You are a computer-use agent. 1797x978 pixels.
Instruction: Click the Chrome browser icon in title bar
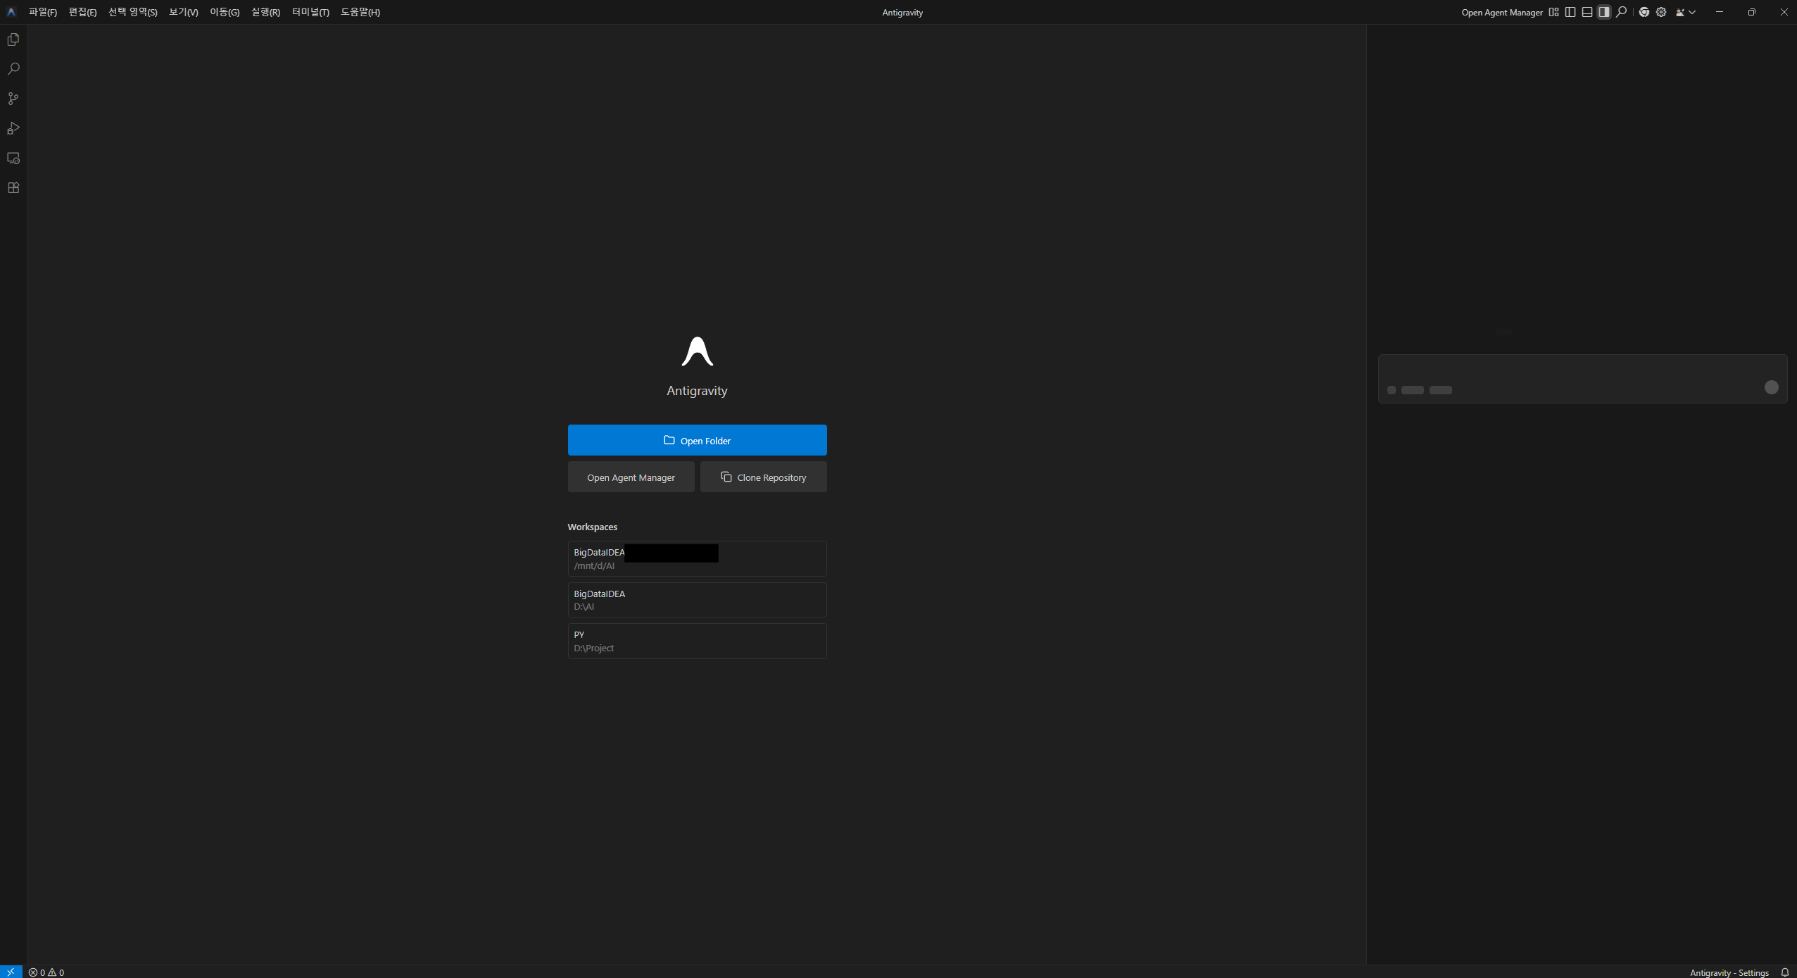click(1644, 12)
